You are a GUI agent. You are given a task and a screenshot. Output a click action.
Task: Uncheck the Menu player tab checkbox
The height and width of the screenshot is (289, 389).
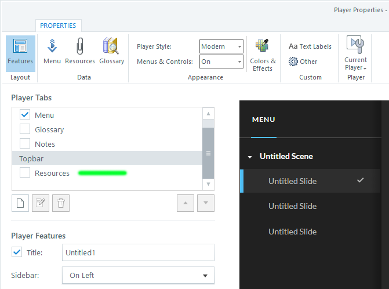pyautogui.click(x=25, y=115)
